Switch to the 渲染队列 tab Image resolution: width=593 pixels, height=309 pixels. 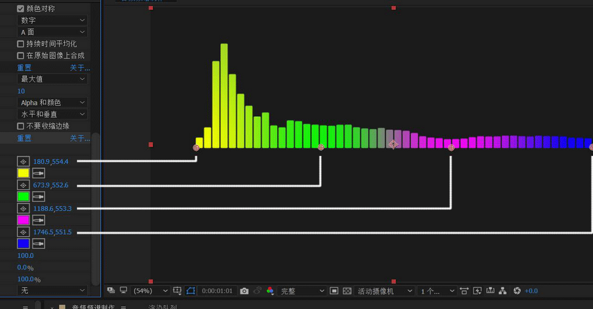click(x=163, y=306)
